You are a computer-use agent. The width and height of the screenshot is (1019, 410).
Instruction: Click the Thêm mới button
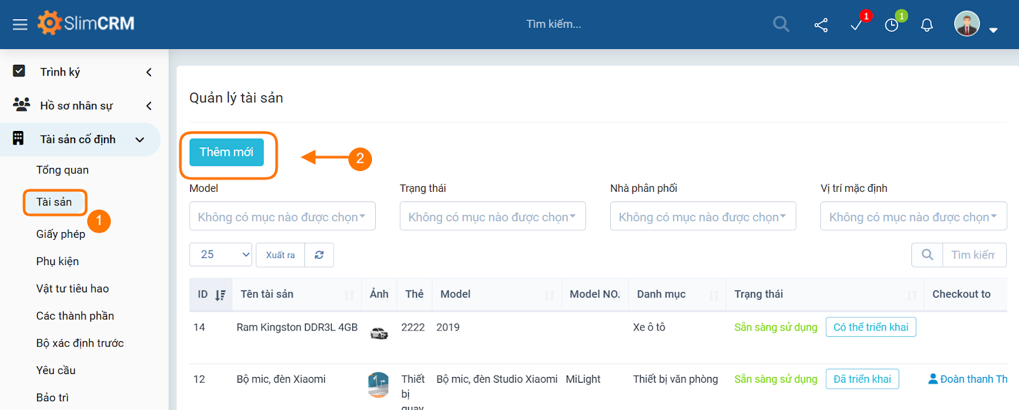tap(227, 153)
